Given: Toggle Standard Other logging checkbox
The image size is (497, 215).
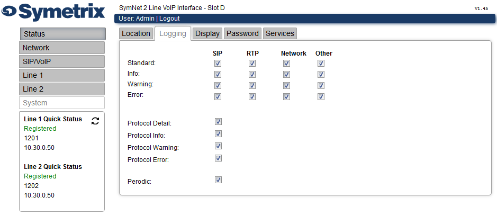Looking at the screenshot, I should coord(321,64).
